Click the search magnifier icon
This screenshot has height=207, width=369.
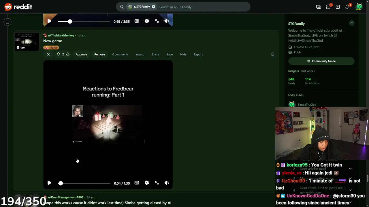(x=122, y=7)
